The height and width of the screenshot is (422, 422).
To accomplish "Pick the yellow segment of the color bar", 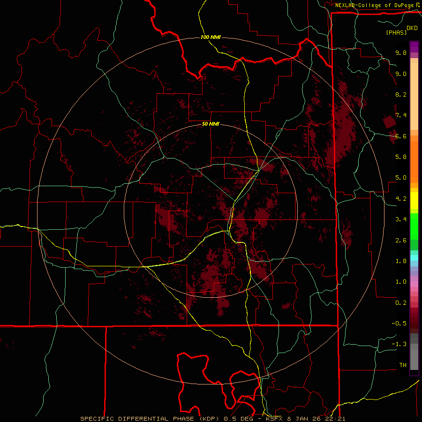I will pos(414,201).
